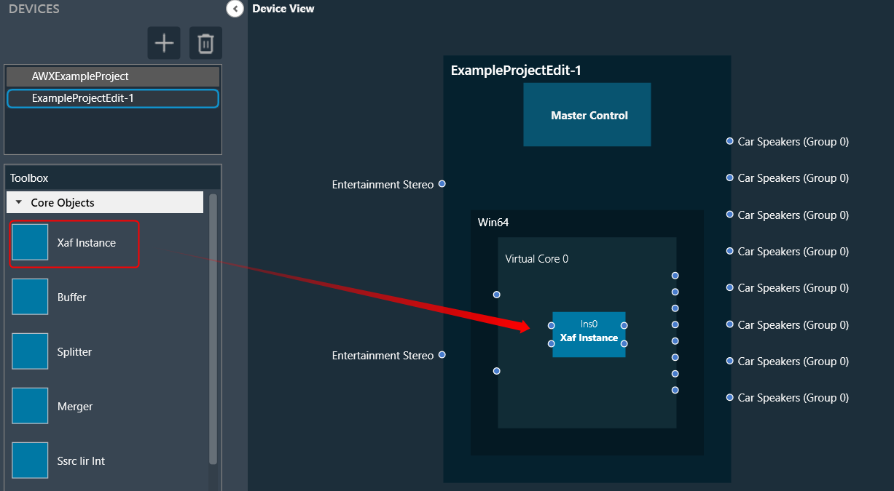Click the Splitter toolbox label
The height and width of the screenshot is (491, 894).
[75, 352]
